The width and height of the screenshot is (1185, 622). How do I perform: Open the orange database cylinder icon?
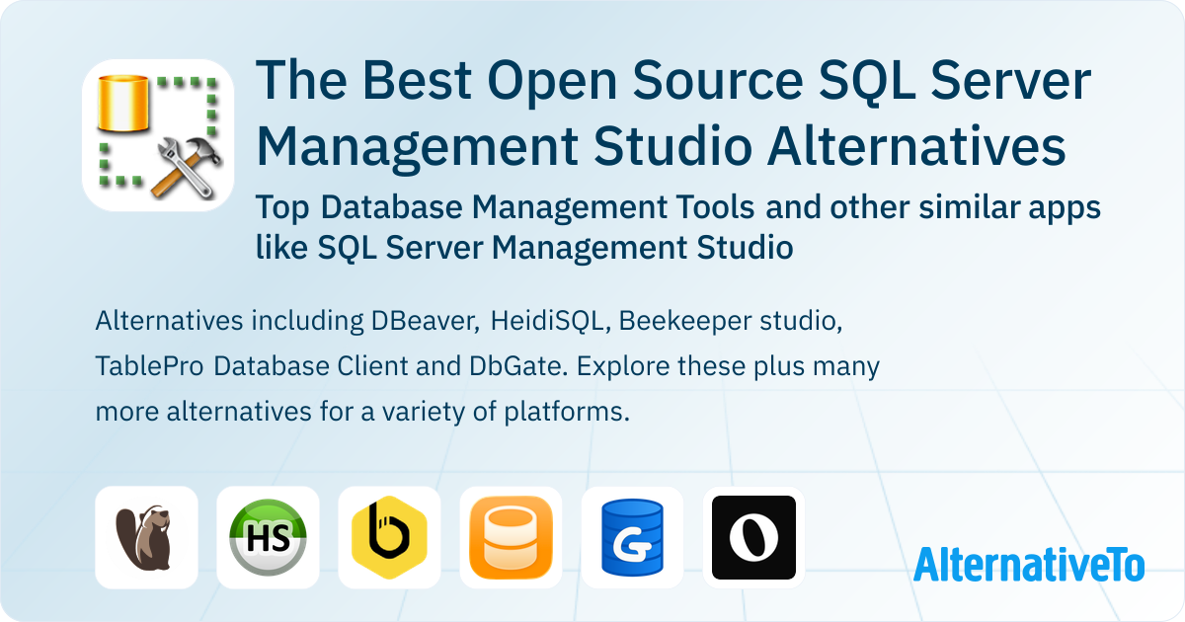point(511,537)
